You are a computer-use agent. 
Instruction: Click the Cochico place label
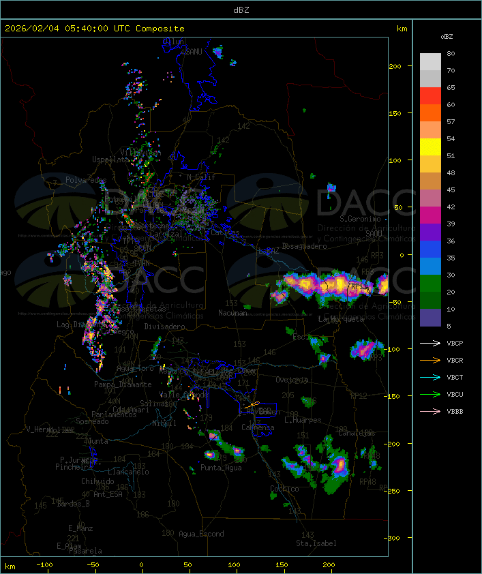pos(284,489)
